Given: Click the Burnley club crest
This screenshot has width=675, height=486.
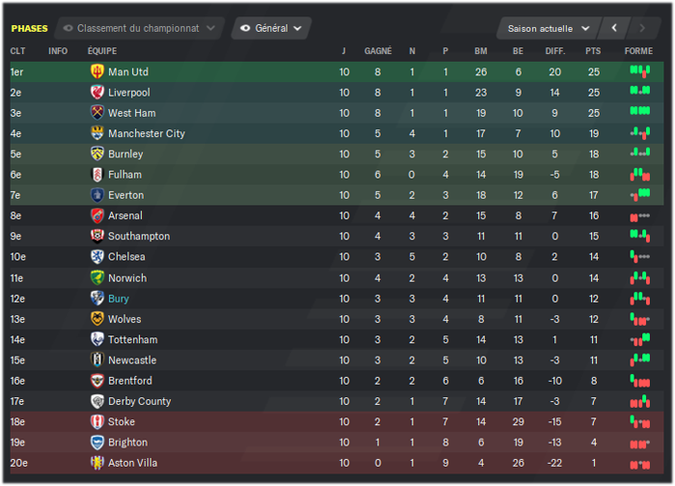Looking at the screenshot, I should (x=97, y=153).
